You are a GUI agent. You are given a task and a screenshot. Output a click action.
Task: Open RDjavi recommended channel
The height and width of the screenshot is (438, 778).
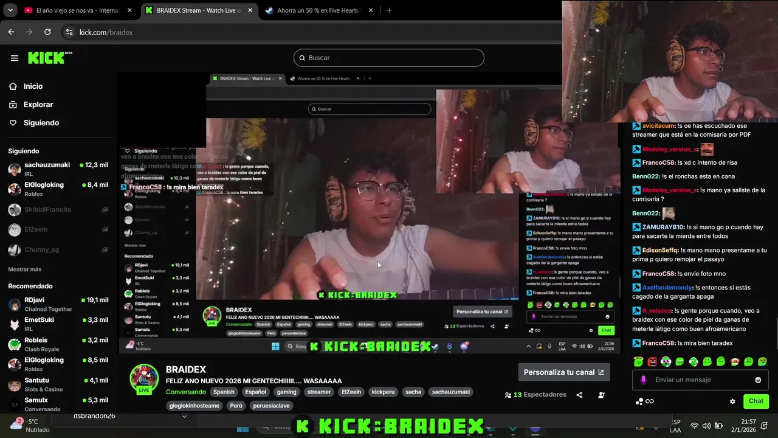coord(58,304)
